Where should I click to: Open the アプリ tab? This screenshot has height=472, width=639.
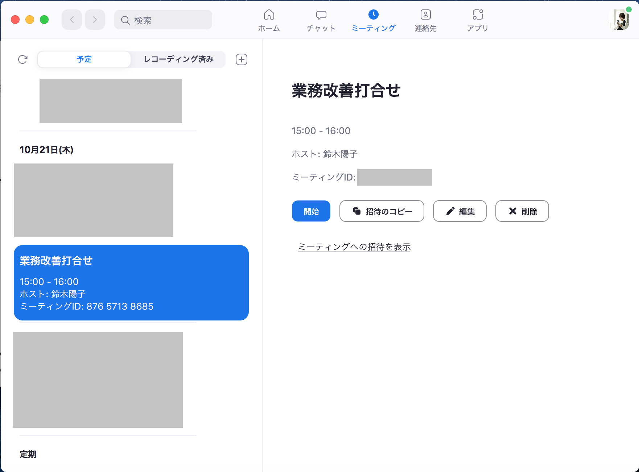tap(478, 20)
